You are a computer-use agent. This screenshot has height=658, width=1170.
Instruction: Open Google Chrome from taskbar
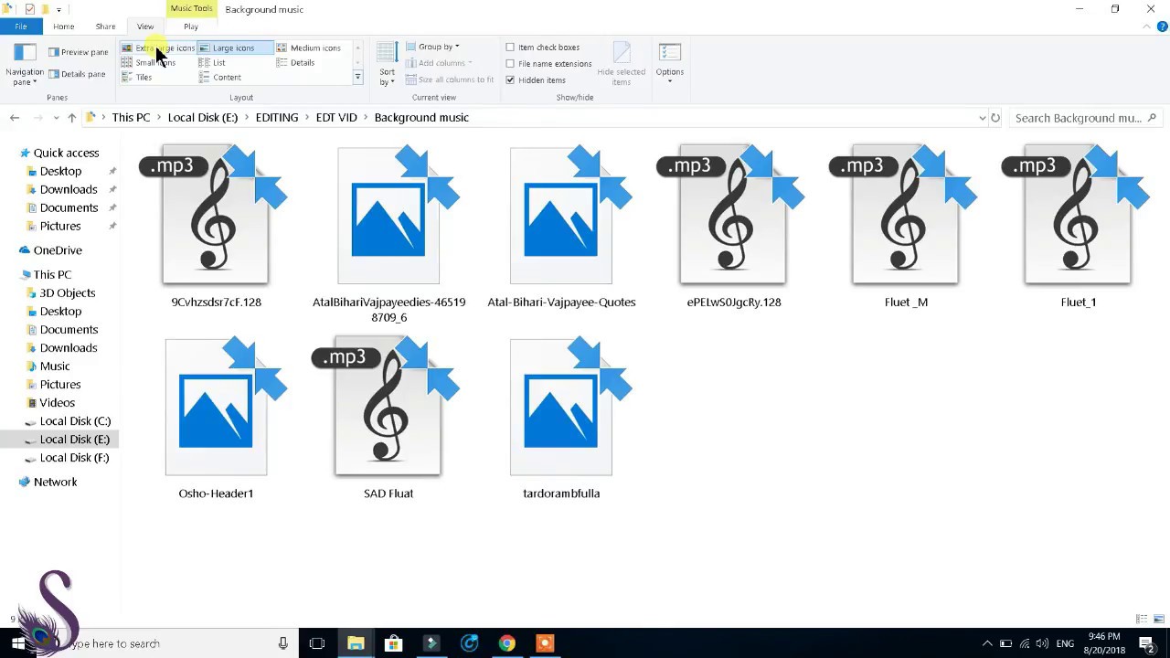point(507,643)
